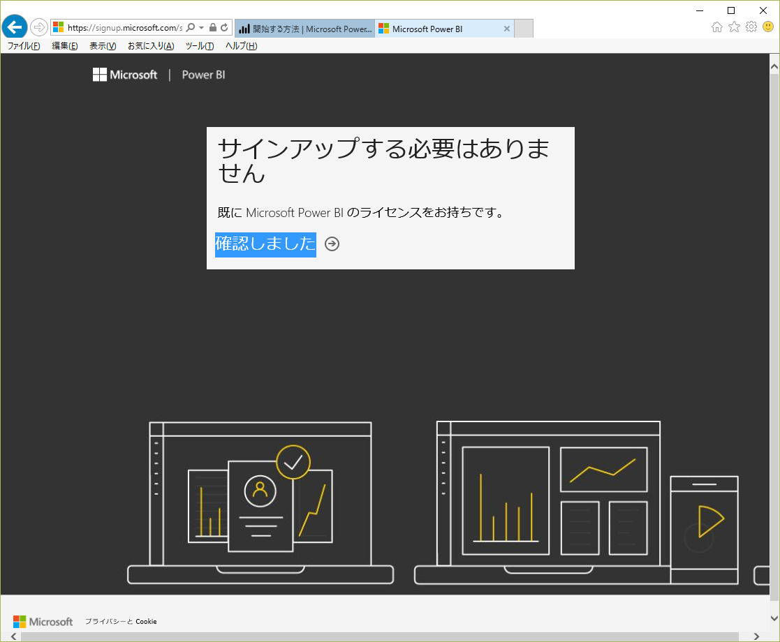Open the お気に入り(A) menu
Viewport: 780px width, 642px height.
click(151, 46)
